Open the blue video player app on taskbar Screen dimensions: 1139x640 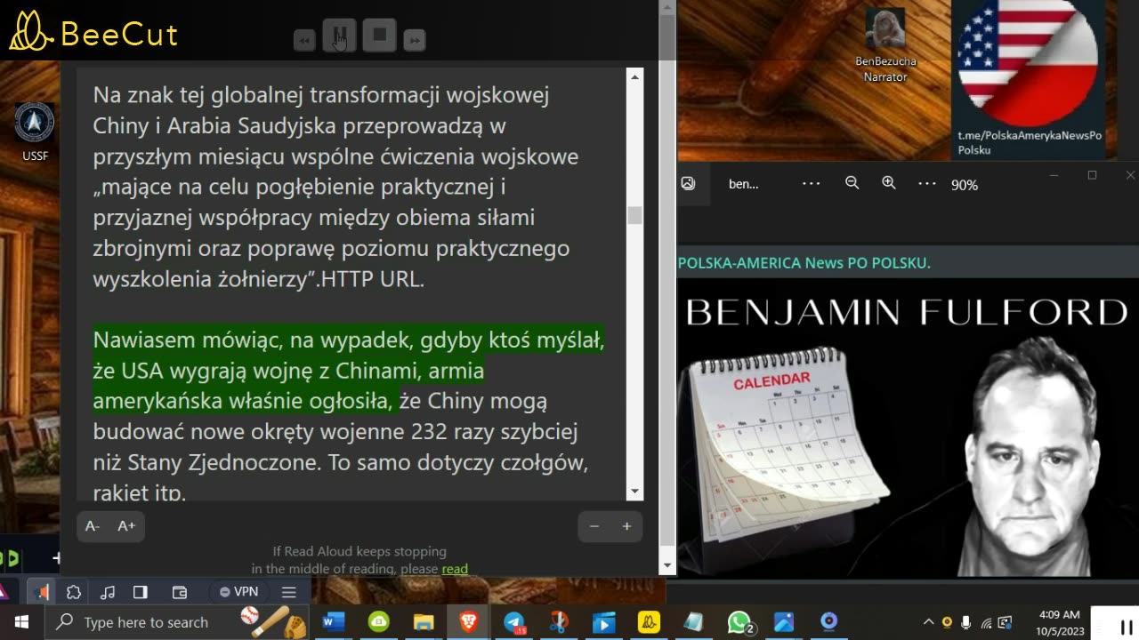coord(603,622)
